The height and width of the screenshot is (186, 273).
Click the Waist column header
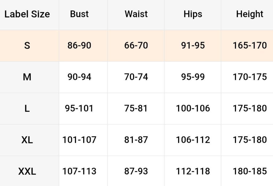click(x=136, y=14)
